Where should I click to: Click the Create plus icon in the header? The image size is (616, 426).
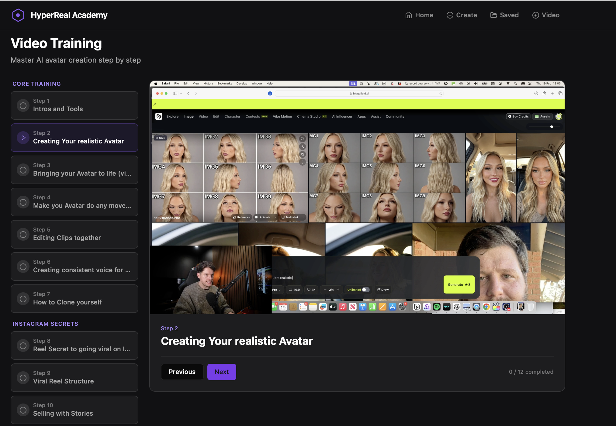(x=450, y=15)
